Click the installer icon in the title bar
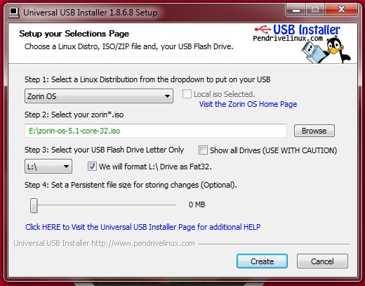This screenshot has width=365, height=286. coord(14,13)
